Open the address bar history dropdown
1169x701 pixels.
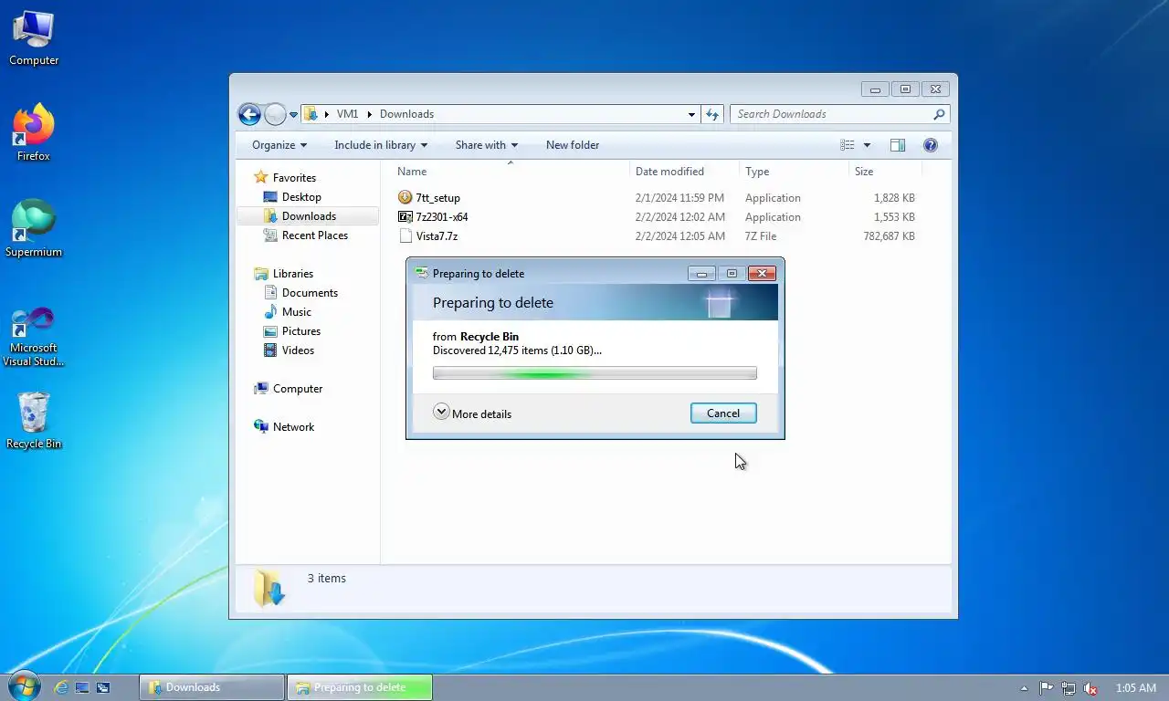pos(691,114)
